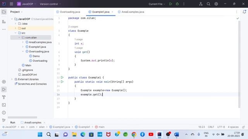Viewport: 248px width, 139px height.
Task: Collapse the JavaOOP root node
Action: [x=12, y=19]
